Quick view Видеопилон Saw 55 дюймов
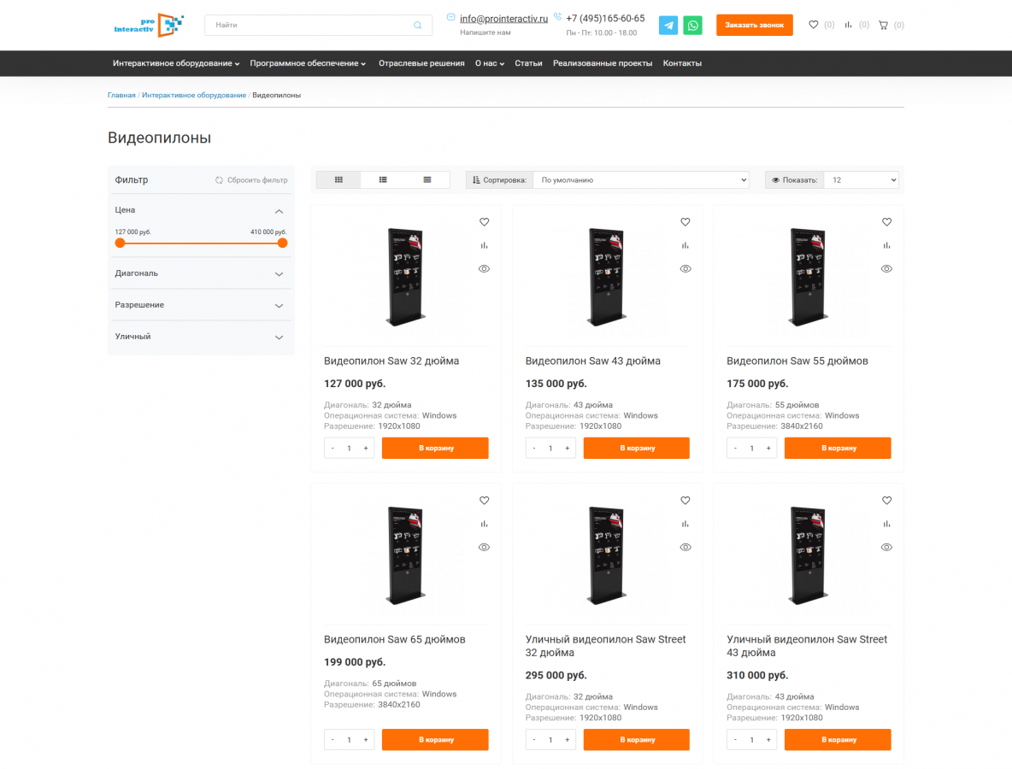 click(886, 268)
